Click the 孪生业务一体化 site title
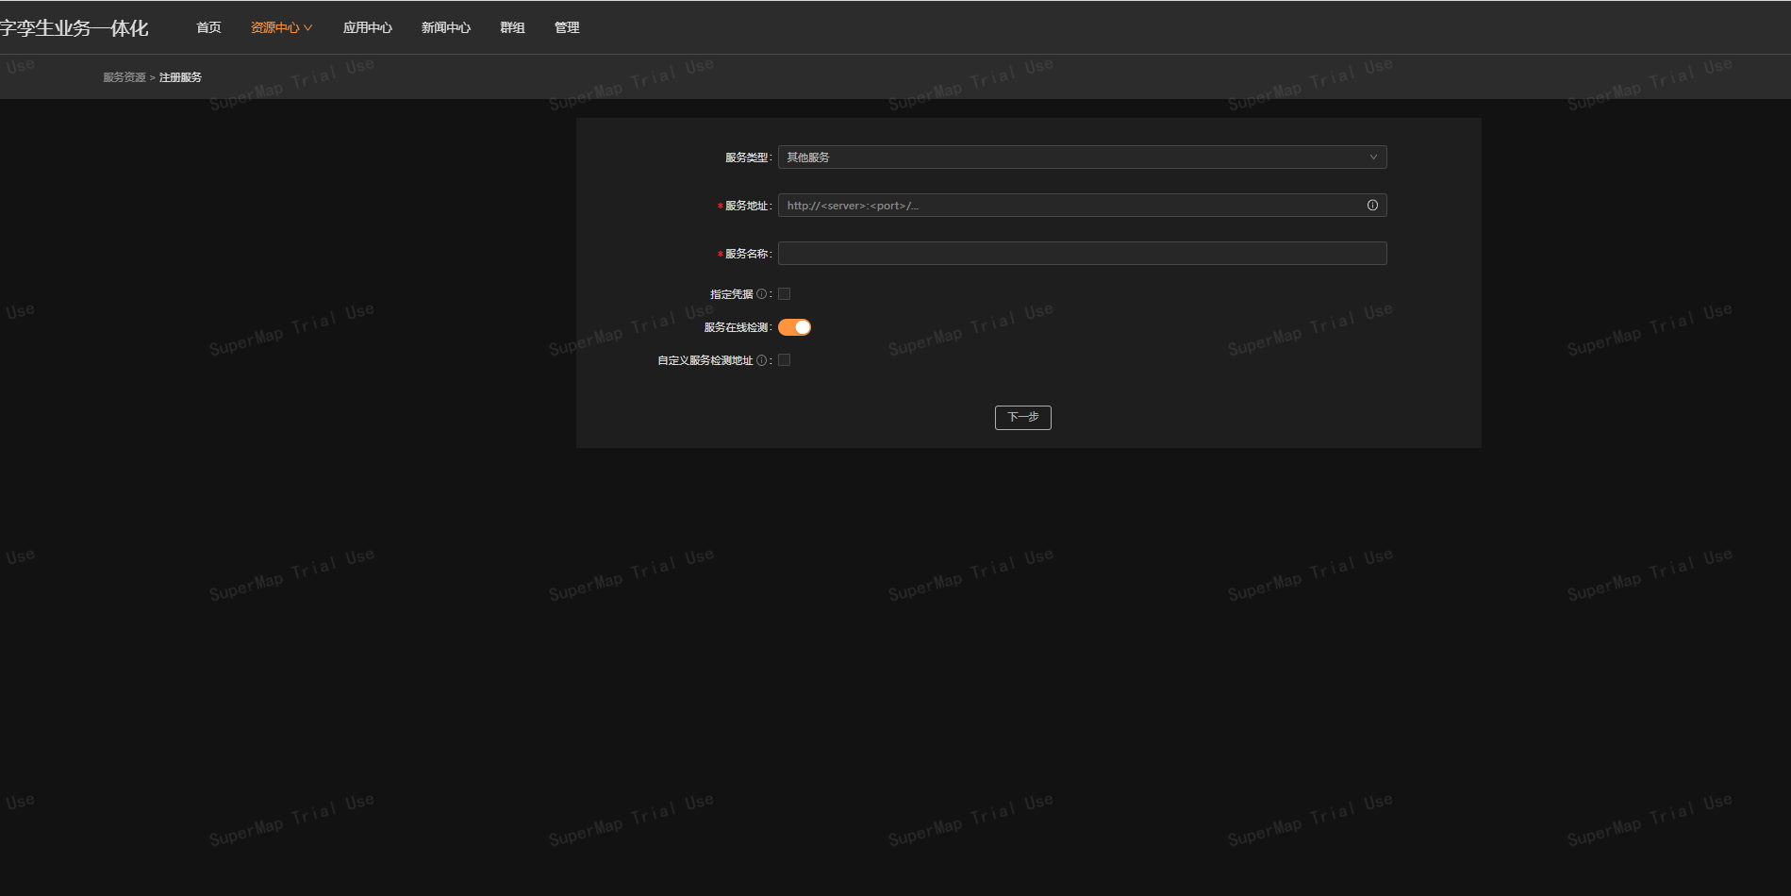Viewport: 1791px width, 896px height. 75,28
